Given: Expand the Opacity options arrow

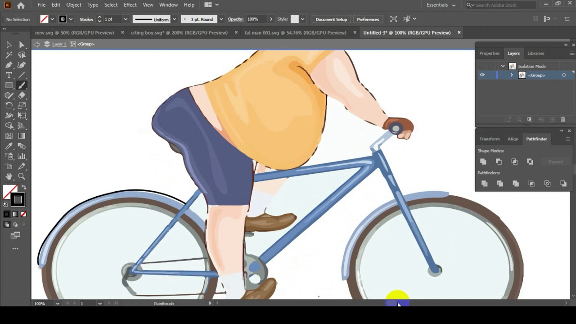Looking at the screenshot, I should (270, 19).
